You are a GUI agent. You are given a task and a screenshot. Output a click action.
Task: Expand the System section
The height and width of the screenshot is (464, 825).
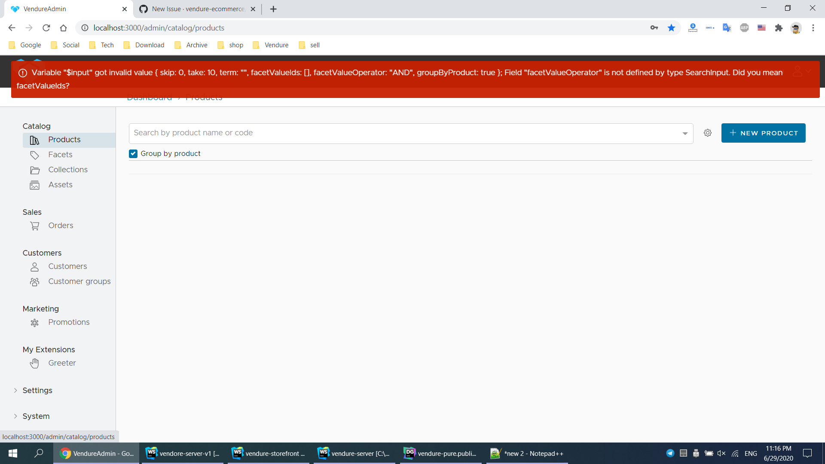click(36, 416)
